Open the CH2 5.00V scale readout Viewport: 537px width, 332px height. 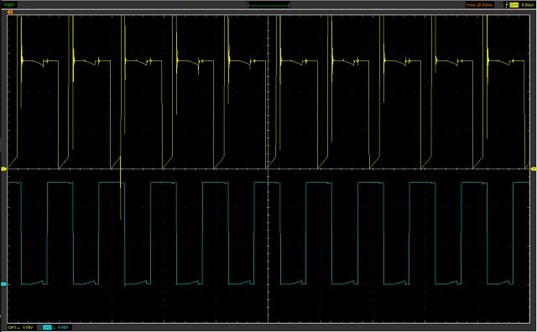click(x=63, y=328)
